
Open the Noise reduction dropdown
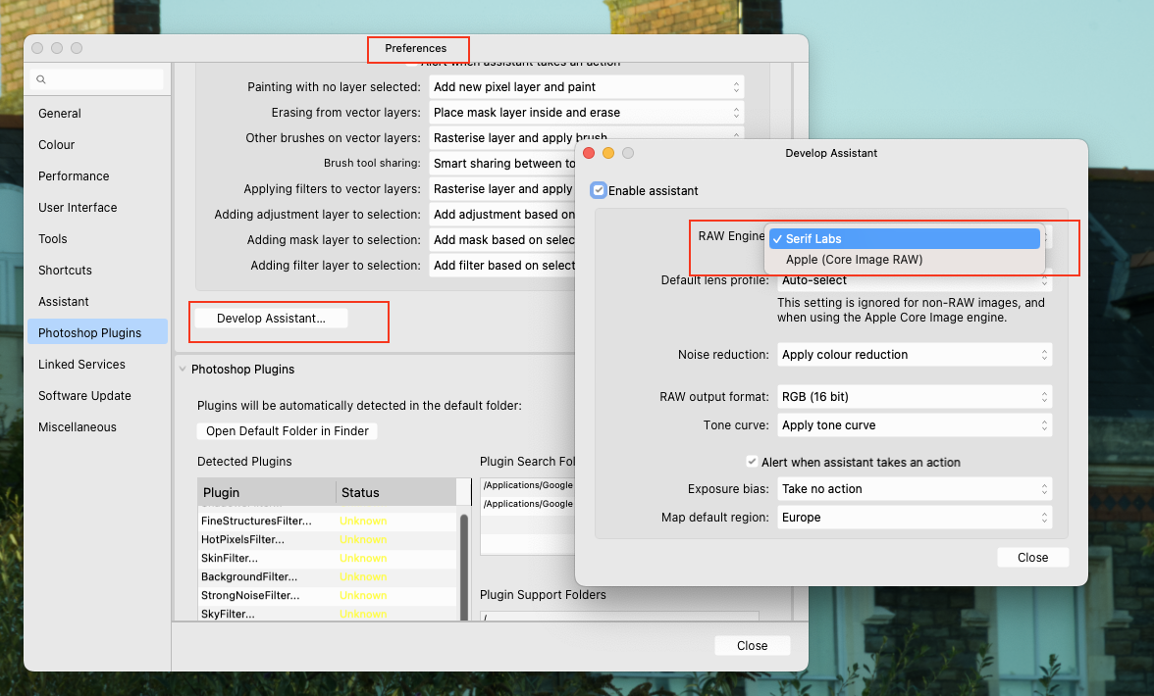point(914,354)
